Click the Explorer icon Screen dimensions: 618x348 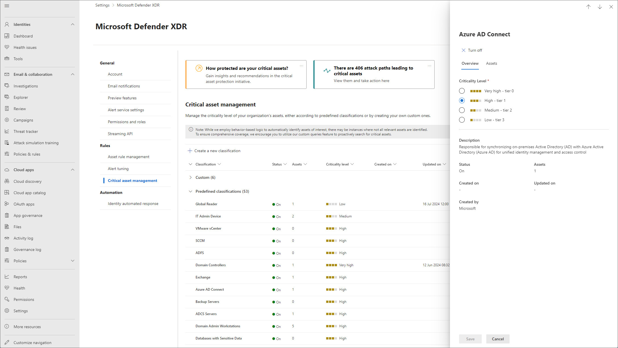point(7,97)
